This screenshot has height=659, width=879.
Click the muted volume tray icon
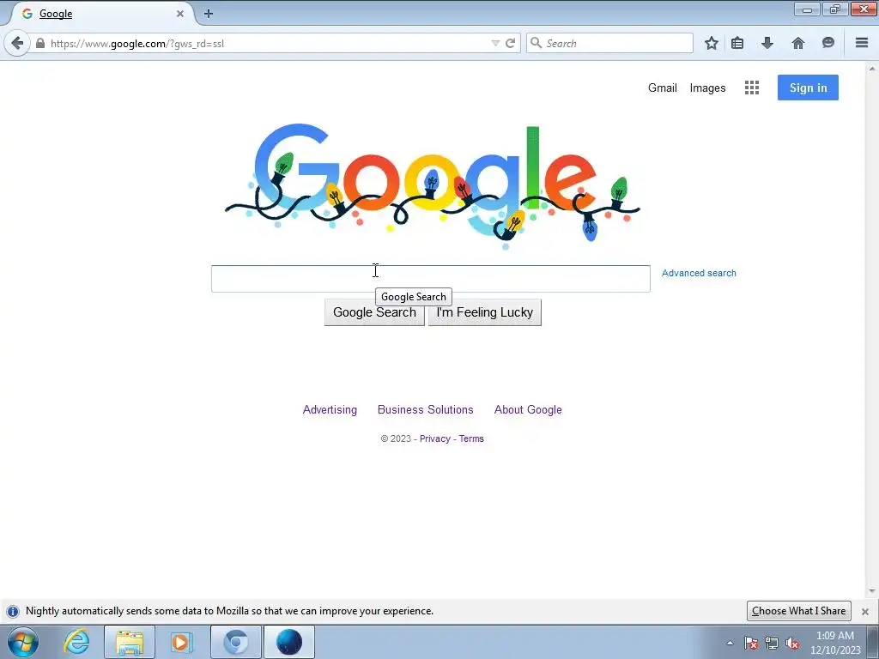point(792,644)
